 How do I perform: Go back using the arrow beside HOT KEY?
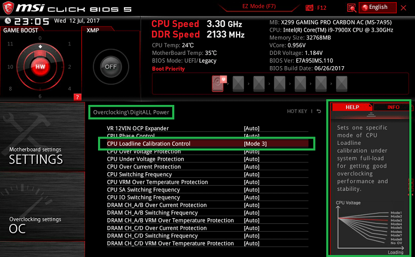[x=319, y=111]
